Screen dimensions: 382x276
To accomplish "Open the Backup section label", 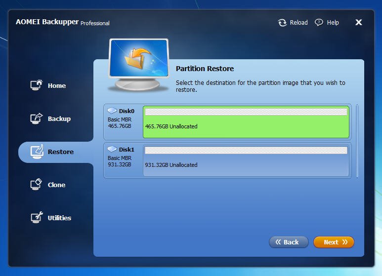I will coord(59,119).
